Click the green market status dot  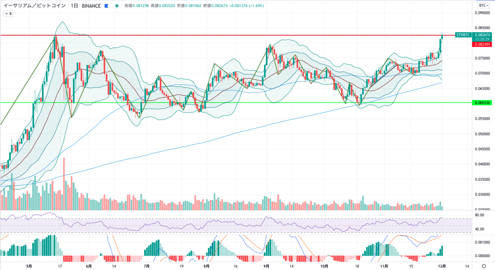pos(117,6)
